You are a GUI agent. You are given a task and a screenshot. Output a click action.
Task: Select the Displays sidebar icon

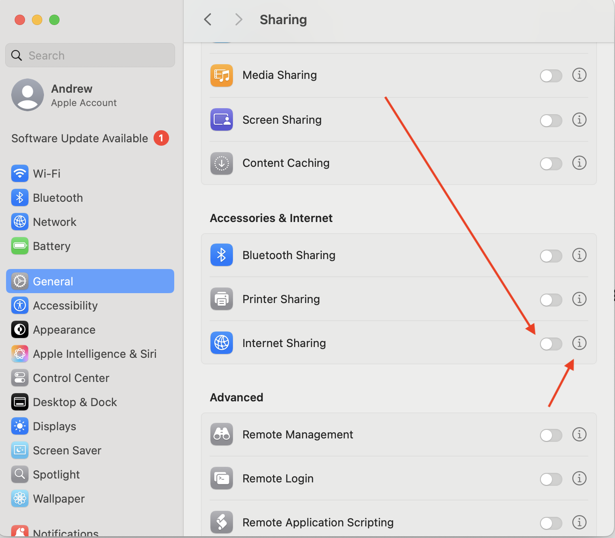(20, 426)
